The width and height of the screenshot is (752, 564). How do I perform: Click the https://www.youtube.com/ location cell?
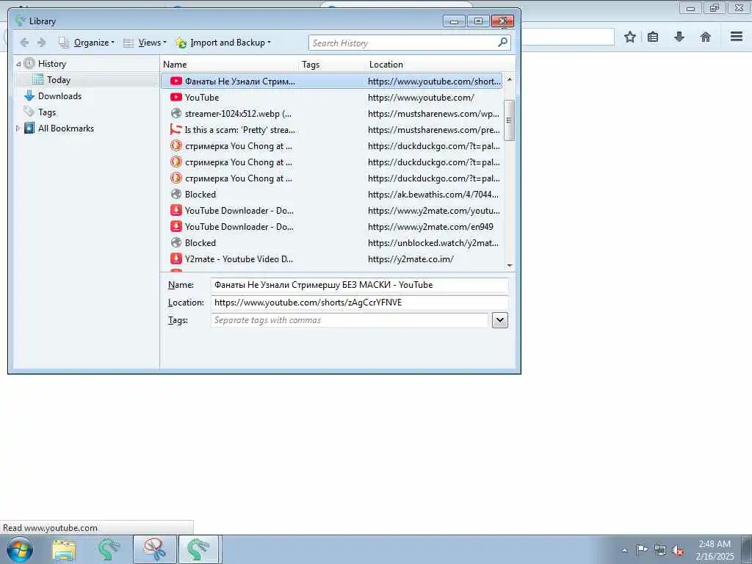(x=421, y=98)
